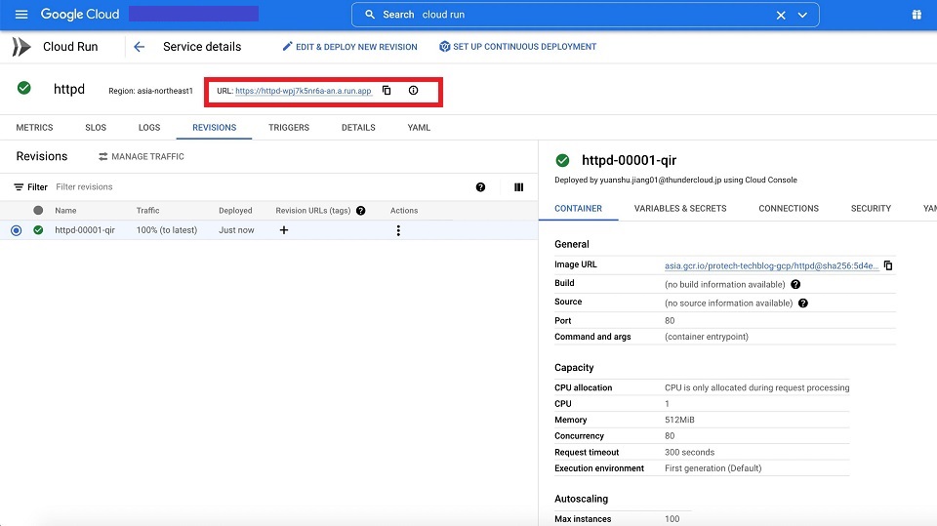937x526 pixels.
Task: Expand the search dropdown chevron
Action: pyautogui.click(x=802, y=15)
